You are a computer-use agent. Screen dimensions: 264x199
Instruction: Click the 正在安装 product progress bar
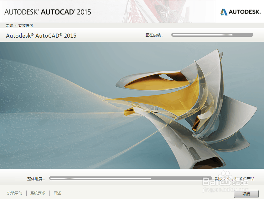[212, 35]
